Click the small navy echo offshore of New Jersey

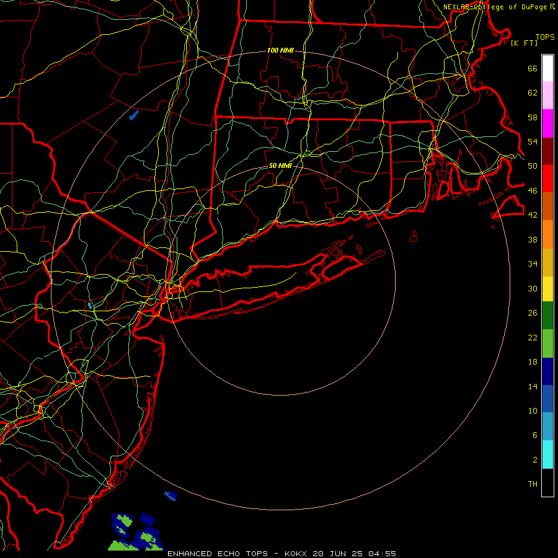(x=170, y=495)
